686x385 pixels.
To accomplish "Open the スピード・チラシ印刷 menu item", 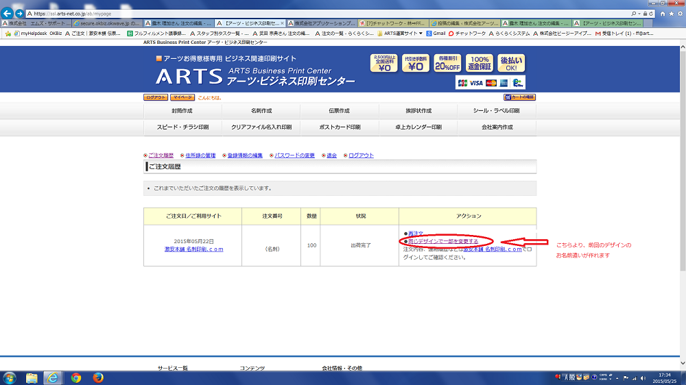I will [182, 127].
